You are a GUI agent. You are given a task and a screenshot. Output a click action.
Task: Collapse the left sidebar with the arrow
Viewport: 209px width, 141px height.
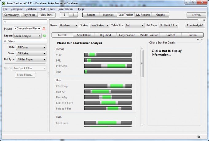pos(5,21)
